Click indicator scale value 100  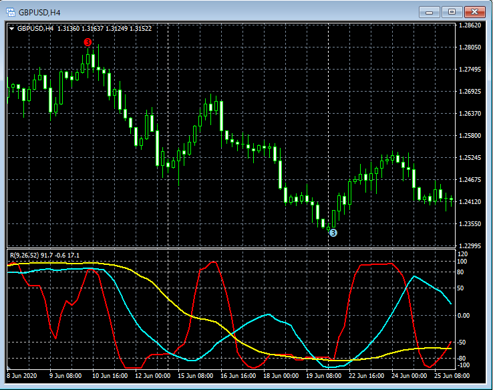coord(463,262)
